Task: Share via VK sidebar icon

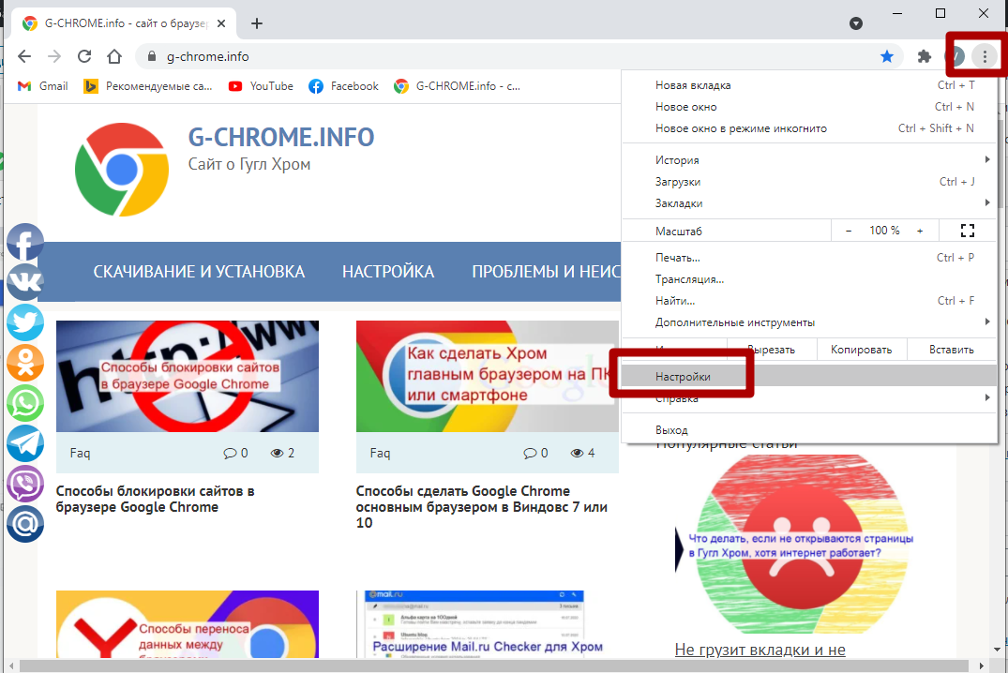Action: 25,282
